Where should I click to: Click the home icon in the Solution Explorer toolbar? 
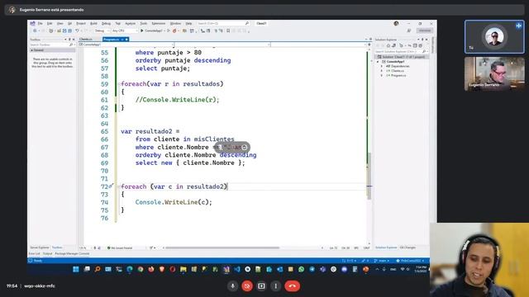388,45
